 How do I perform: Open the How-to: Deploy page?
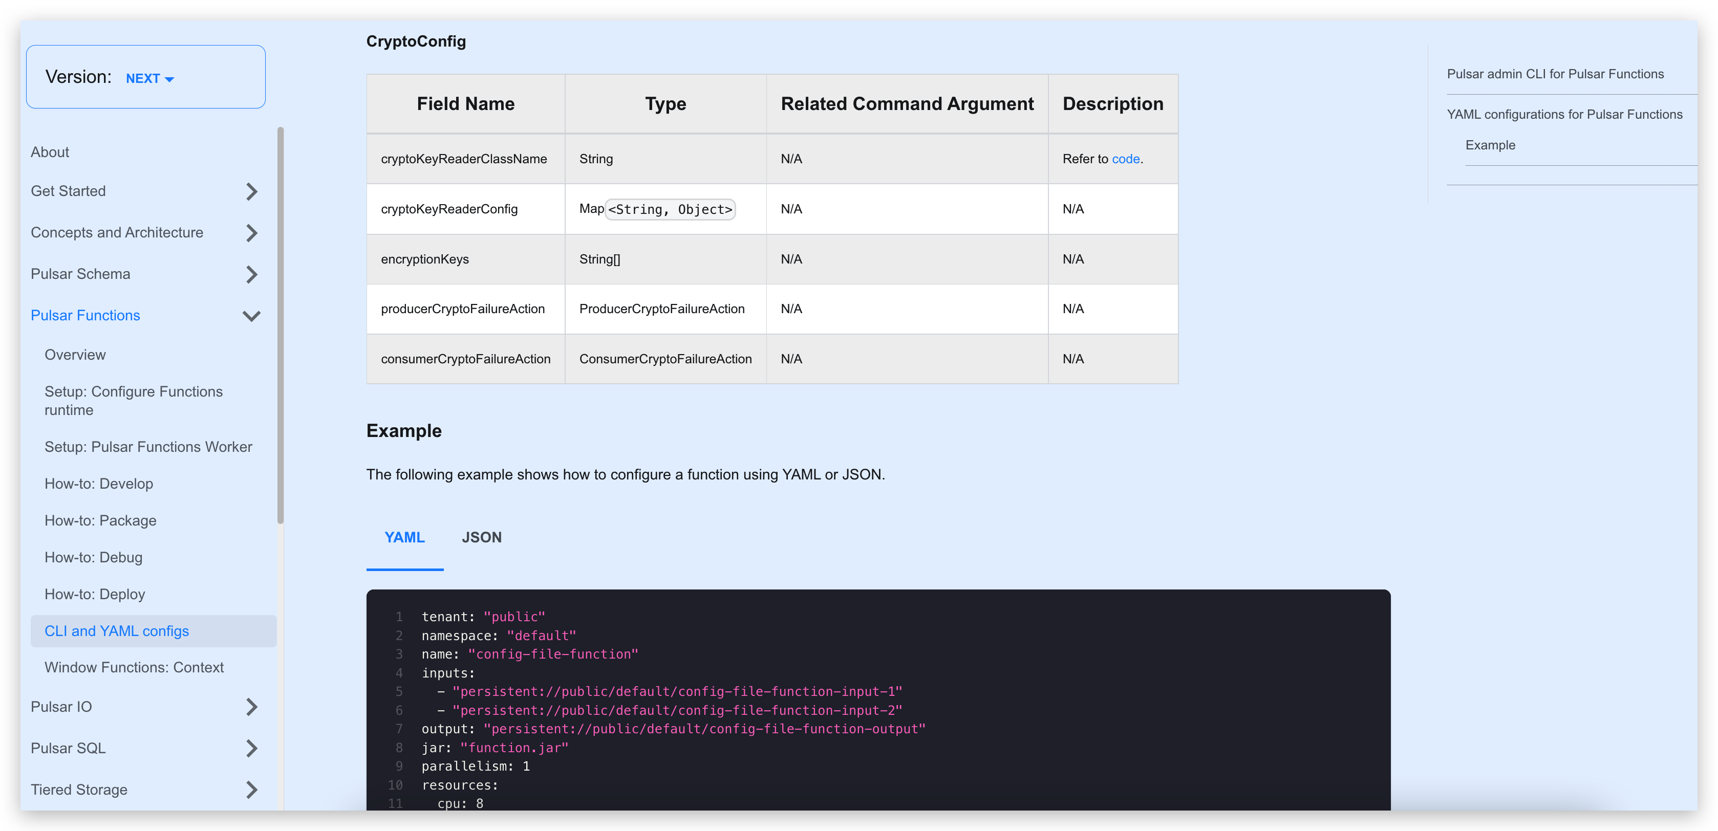[95, 594]
